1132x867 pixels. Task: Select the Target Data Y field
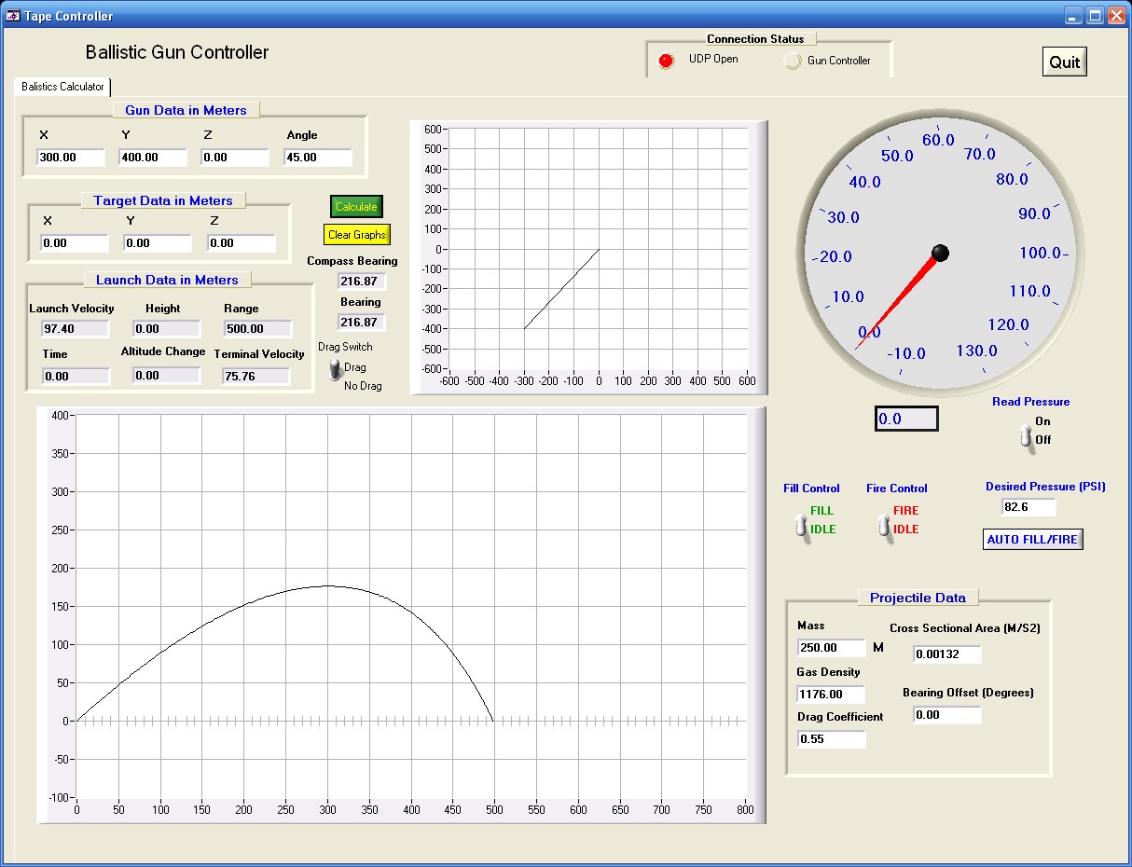coord(157,243)
